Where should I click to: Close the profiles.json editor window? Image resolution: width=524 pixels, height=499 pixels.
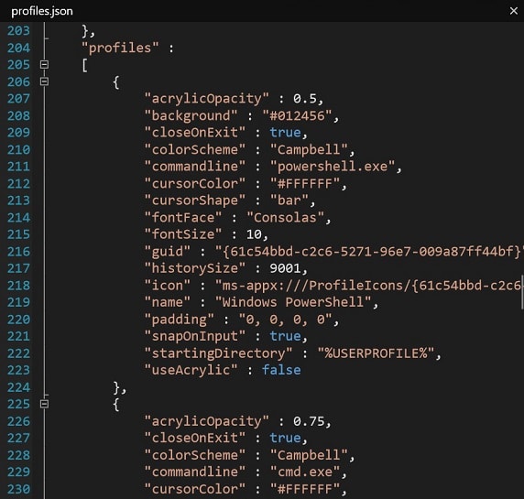click(514, 11)
